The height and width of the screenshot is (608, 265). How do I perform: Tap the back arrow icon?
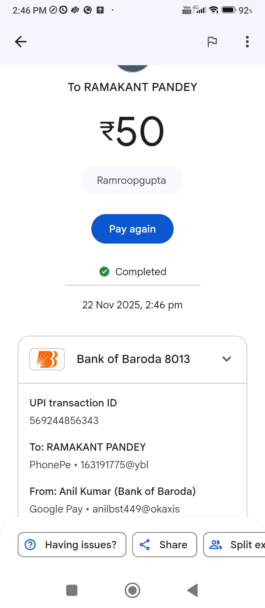[21, 42]
